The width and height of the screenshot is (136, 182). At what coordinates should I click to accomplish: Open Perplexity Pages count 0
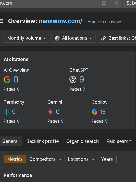click(x=18, y=121)
